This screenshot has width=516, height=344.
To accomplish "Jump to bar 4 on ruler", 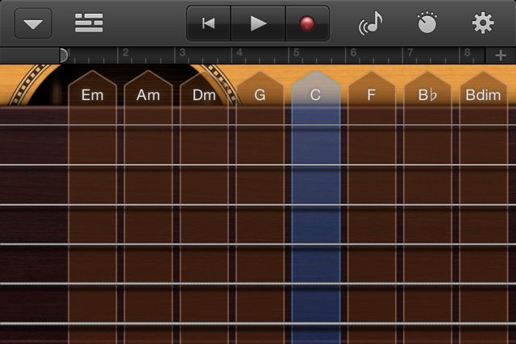I will (239, 52).
